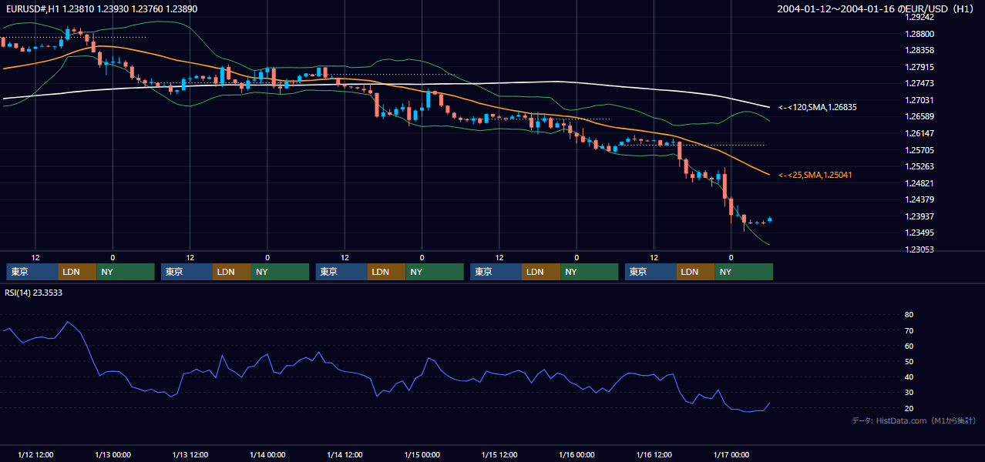Click the last LDN session block
The image size is (985, 462).
(x=696, y=272)
